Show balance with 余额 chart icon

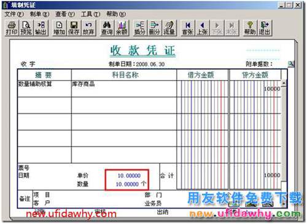pos(122,28)
